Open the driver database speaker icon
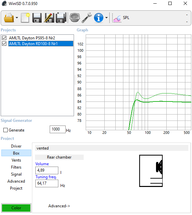The height and width of the screenshot is (215, 192). pos(75,18)
